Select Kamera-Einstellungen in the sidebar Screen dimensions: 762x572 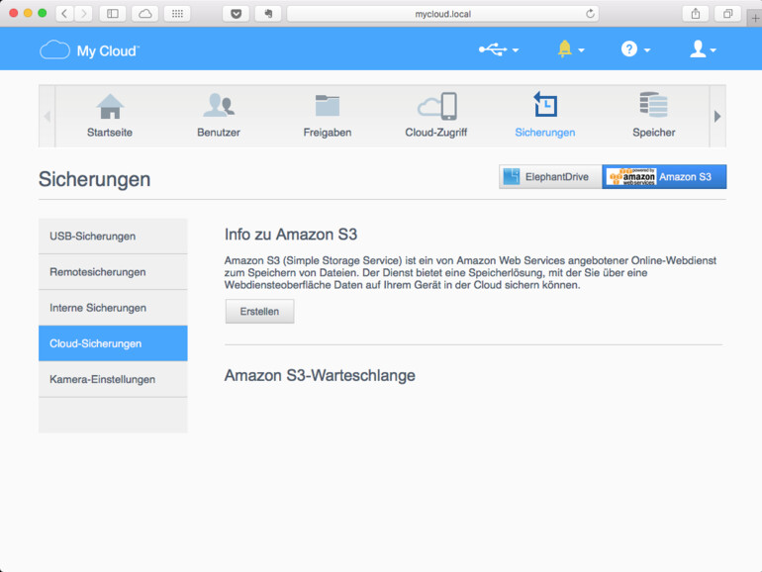point(113,380)
